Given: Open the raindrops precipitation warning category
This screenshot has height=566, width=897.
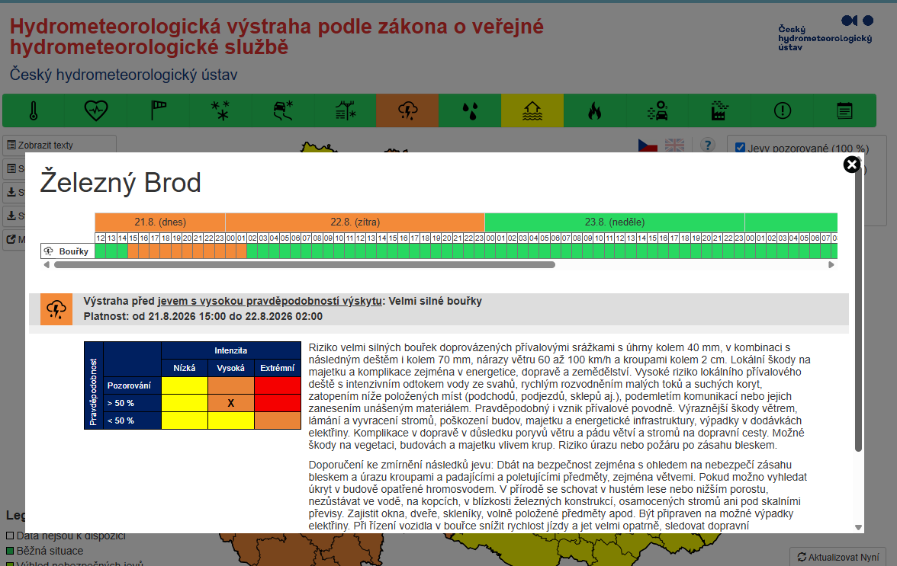Looking at the screenshot, I should click(x=470, y=110).
